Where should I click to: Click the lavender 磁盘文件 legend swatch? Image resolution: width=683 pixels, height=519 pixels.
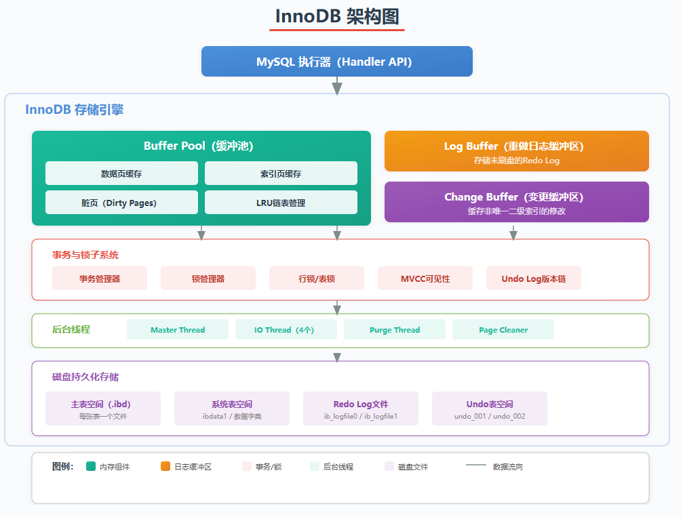pyautogui.click(x=389, y=466)
